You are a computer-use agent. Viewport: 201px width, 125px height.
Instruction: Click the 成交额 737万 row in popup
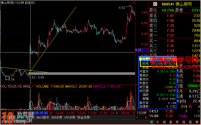[x=158, y=91]
